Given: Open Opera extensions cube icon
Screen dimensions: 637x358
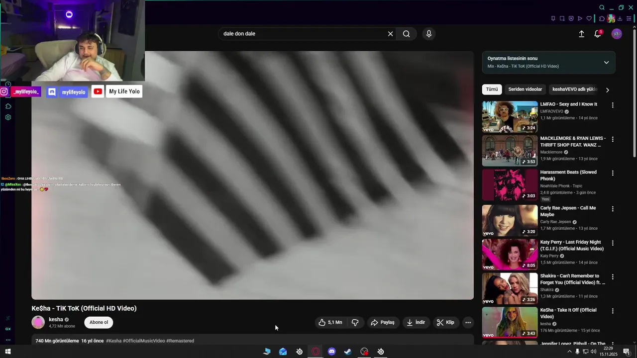Looking at the screenshot, I should point(602,18).
